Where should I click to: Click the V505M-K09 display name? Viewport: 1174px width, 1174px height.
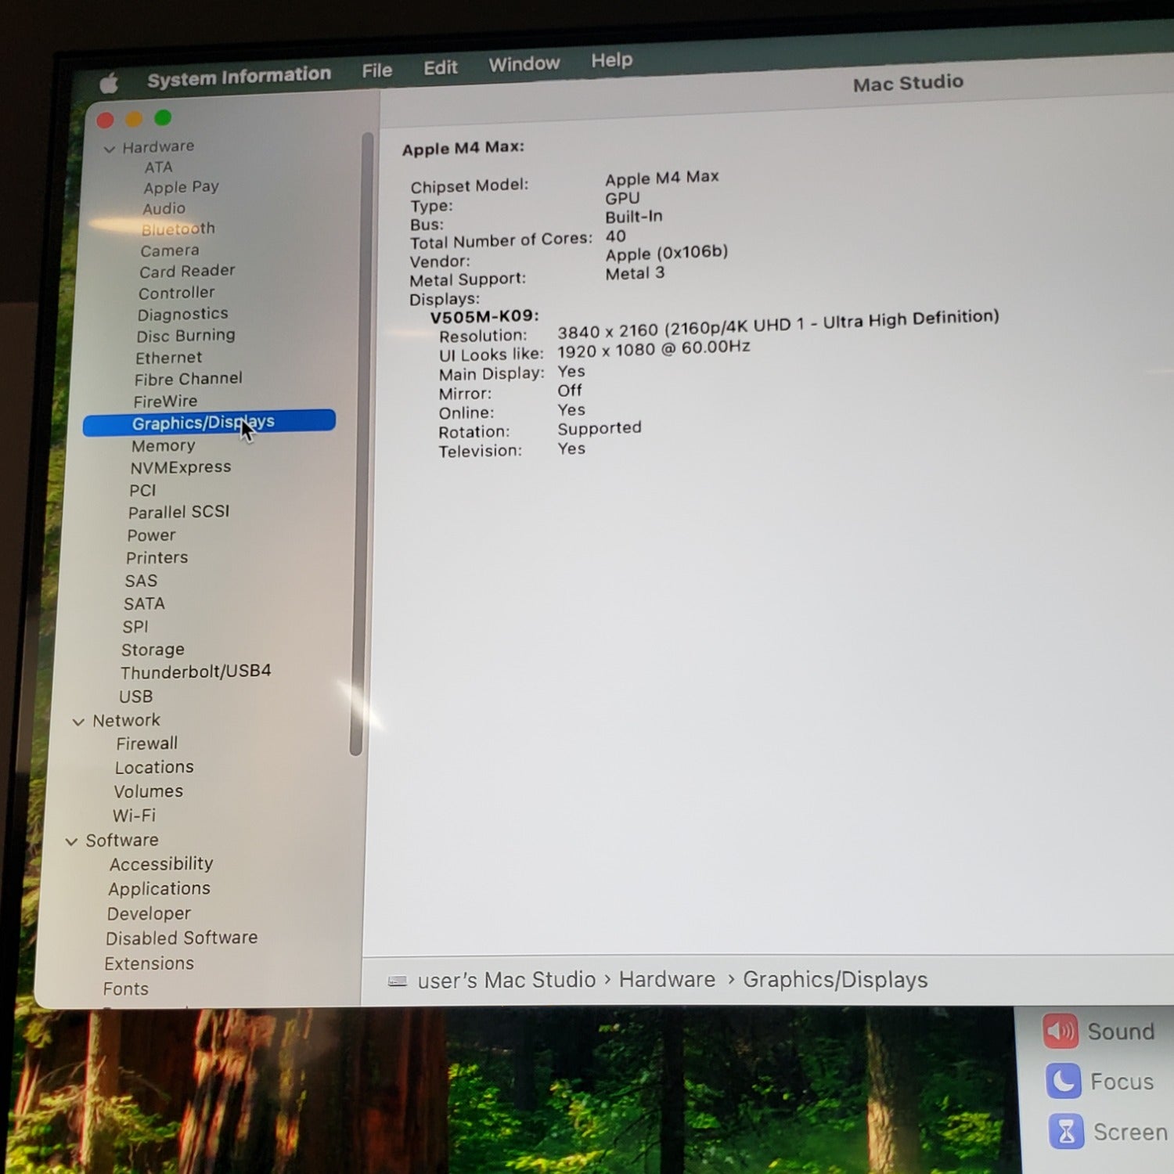pyautogui.click(x=484, y=315)
